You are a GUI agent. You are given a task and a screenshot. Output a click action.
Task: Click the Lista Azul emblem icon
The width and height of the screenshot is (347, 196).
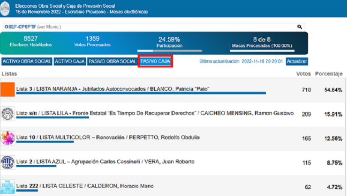point(8,162)
